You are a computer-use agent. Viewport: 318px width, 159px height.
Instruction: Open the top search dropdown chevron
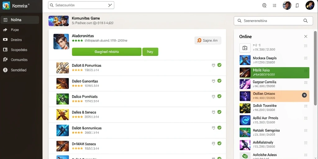[110, 5]
